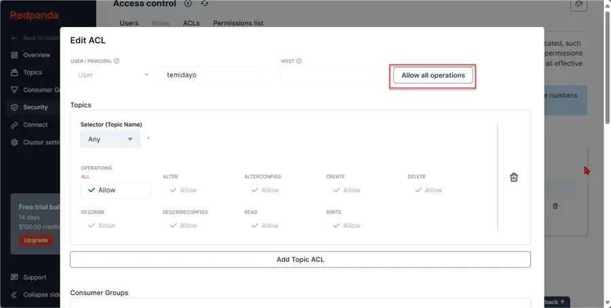This screenshot has height=308, width=611.
Task: Click the refresh icon beside Access control
Action: point(204,3)
